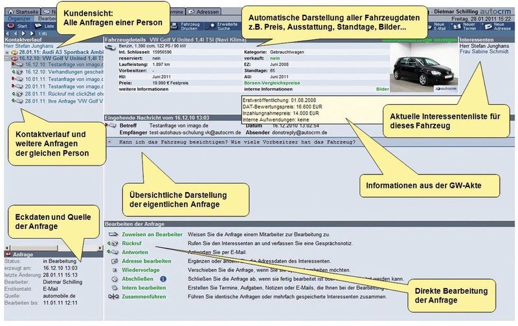Click Fahrzeug Drucken in the toolbar

click(x=186, y=27)
